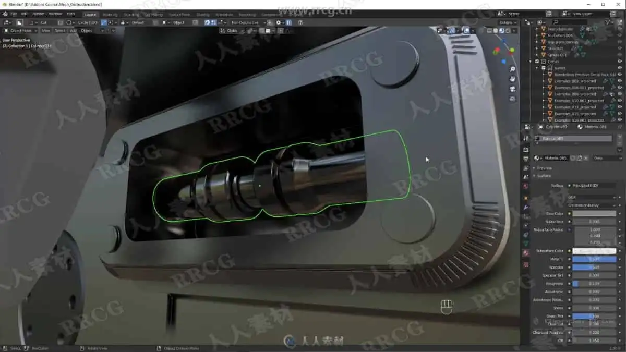Hide Examples_002_projected with its eye icon
The width and height of the screenshot is (626, 352).
click(619, 81)
